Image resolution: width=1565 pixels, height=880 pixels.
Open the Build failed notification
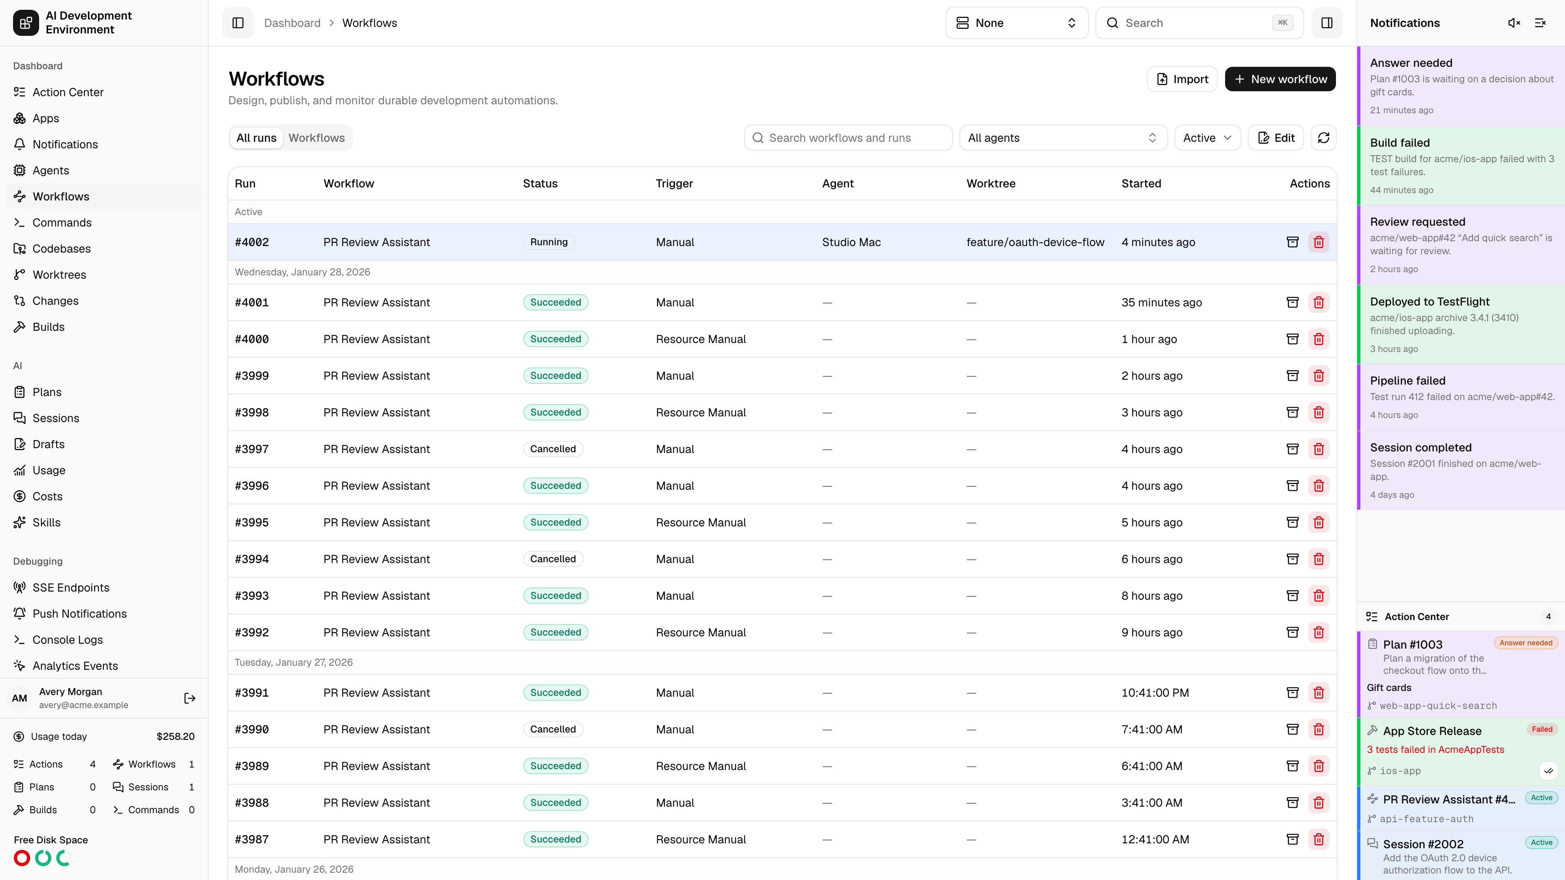pyautogui.click(x=1461, y=166)
